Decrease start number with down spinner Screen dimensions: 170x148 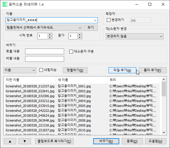50,37
